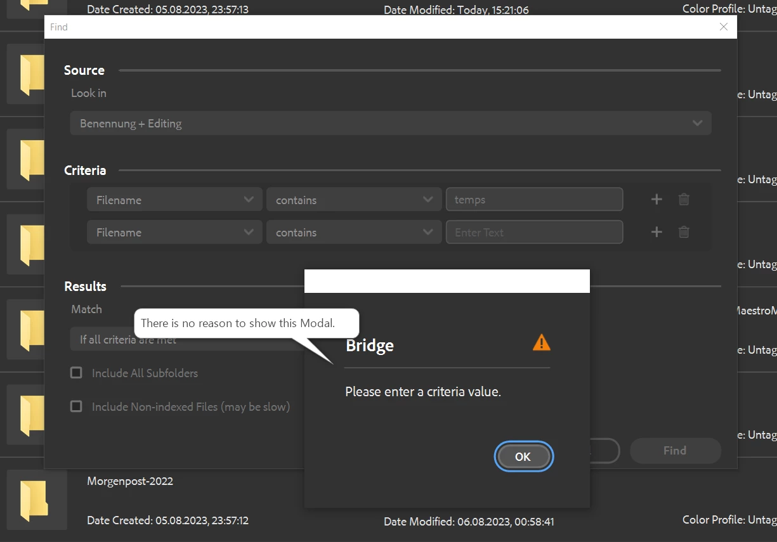Click 'Please enter a criteria value.' message
The width and height of the screenshot is (777, 542).
pos(423,392)
